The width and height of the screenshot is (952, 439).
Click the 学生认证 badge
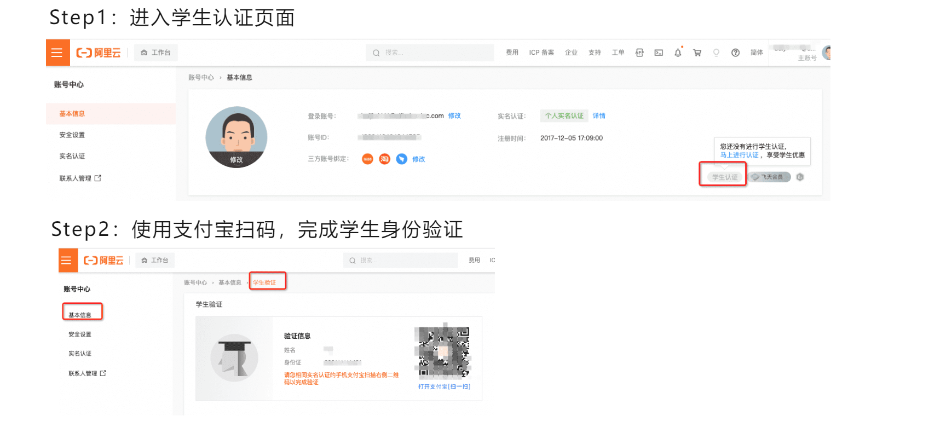[x=725, y=177]
